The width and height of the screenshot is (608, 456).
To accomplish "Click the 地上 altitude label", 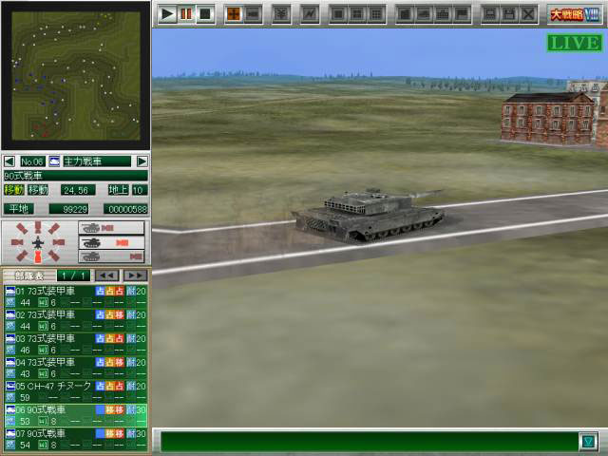I will [x=118, y=190].
